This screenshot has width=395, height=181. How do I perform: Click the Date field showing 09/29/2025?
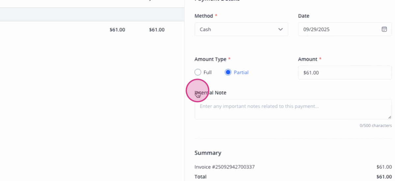point(345,29)
